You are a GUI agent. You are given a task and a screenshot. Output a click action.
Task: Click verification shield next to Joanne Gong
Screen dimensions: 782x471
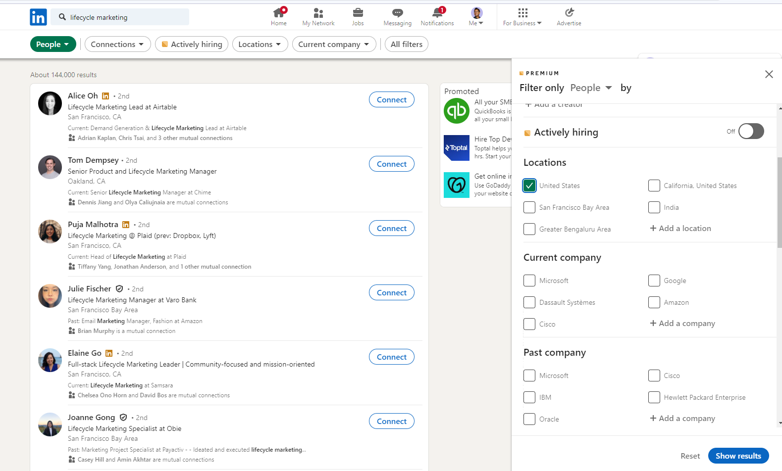[123, 418]
